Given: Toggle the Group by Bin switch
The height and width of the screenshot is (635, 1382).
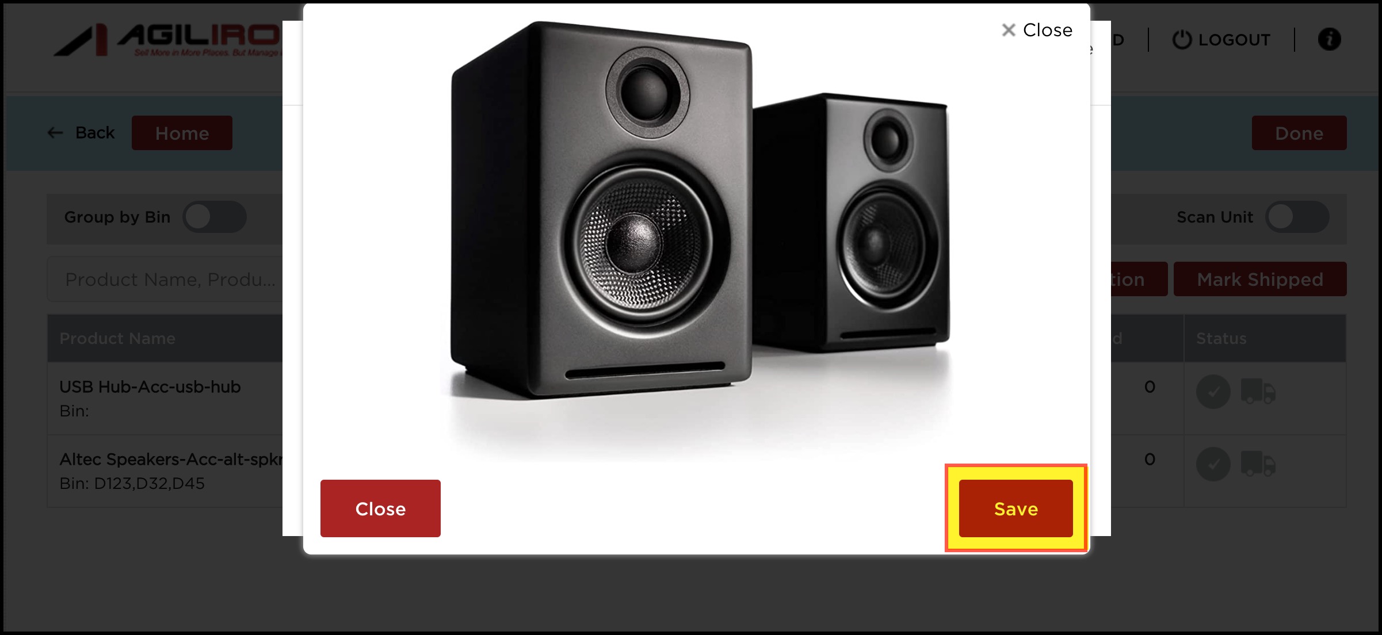Looking at the screenshot, I should [x=215, y=217].
